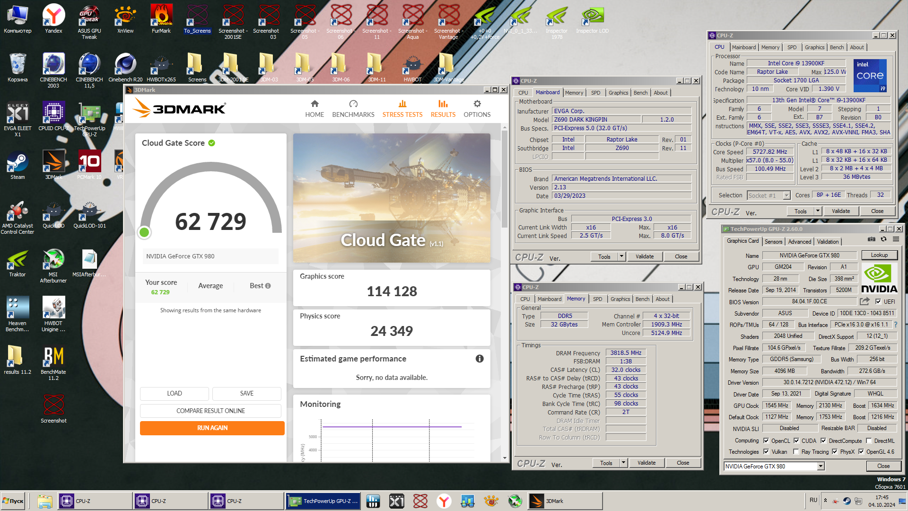Click Validate in CPU-Z Memory window
Image resolution: width=908 pixels, height=511 pixels.
[646, 463]
